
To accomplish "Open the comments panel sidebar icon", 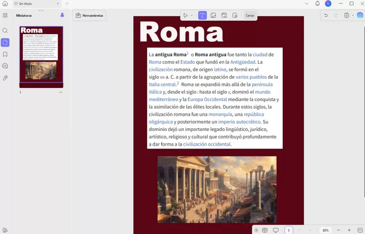I will pyautogui.click(x=5, y=66).
